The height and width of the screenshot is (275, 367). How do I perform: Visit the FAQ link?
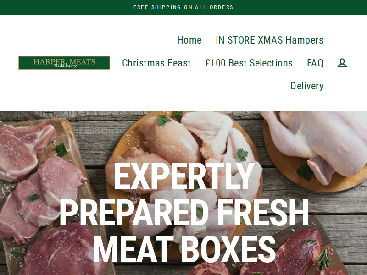315,63
